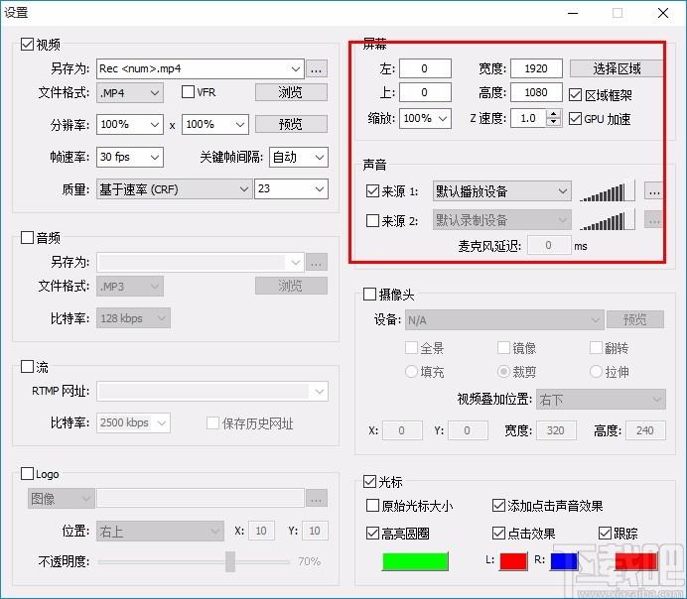Enable the 音频 checkbox

coord(27,238)
